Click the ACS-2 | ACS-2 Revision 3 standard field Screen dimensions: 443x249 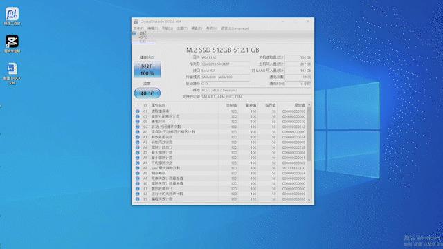[x=255, y=90]
